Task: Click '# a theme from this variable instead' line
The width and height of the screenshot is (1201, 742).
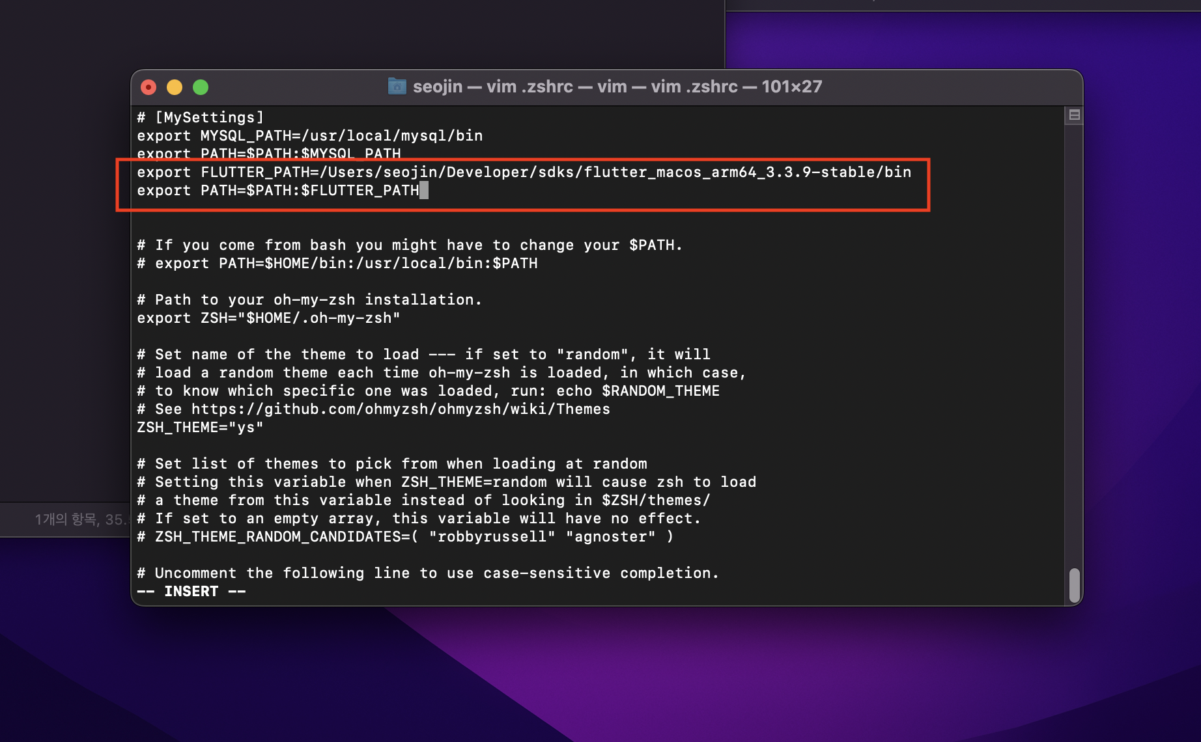Action: coord(424,501)
